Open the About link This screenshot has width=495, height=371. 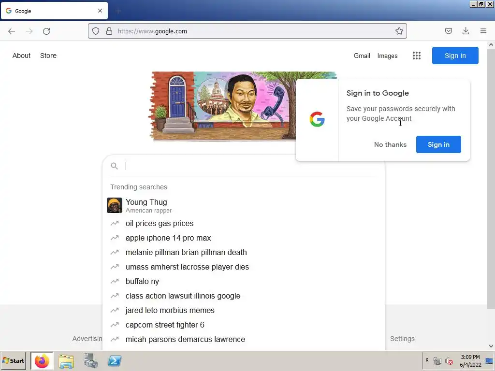pyautogui.click(x=21, y=56)
